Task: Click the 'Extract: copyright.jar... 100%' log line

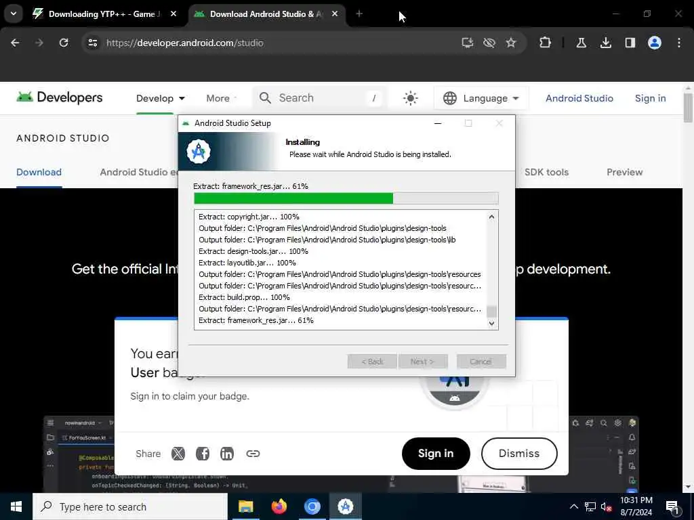Action: point(249,217)
